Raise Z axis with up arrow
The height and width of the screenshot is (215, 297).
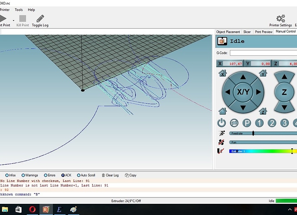click(x=284, y=77)
